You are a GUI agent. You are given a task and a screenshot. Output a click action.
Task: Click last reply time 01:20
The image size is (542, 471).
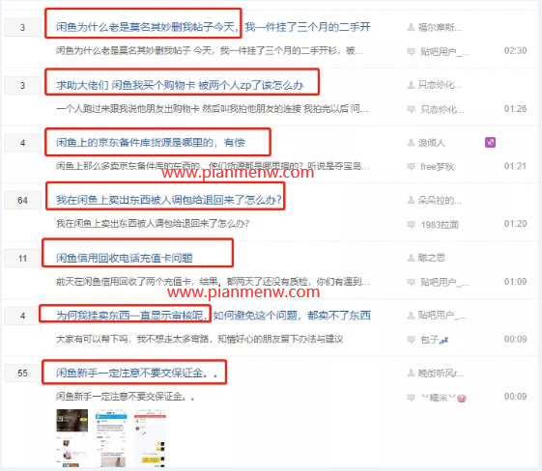pyautogui.click(x=515, y=224)
